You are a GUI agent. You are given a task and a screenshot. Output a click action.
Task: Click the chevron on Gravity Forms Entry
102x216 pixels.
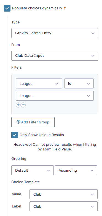point(93,33)
